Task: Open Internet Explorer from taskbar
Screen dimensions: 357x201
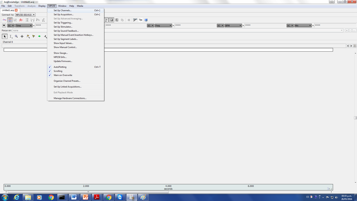Action: point(16,198)
